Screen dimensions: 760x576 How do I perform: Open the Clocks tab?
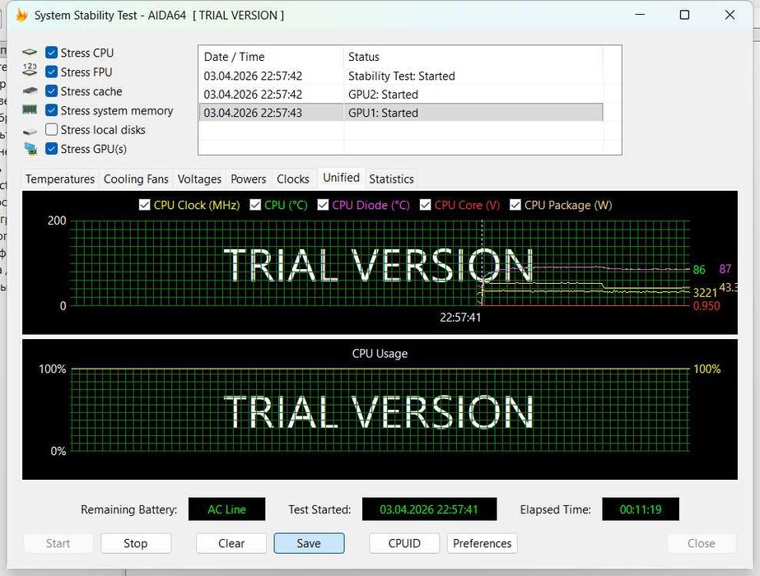click(x=293, y=179)
